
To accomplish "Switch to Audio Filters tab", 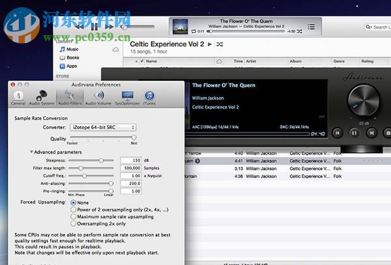I will point(70,98).
